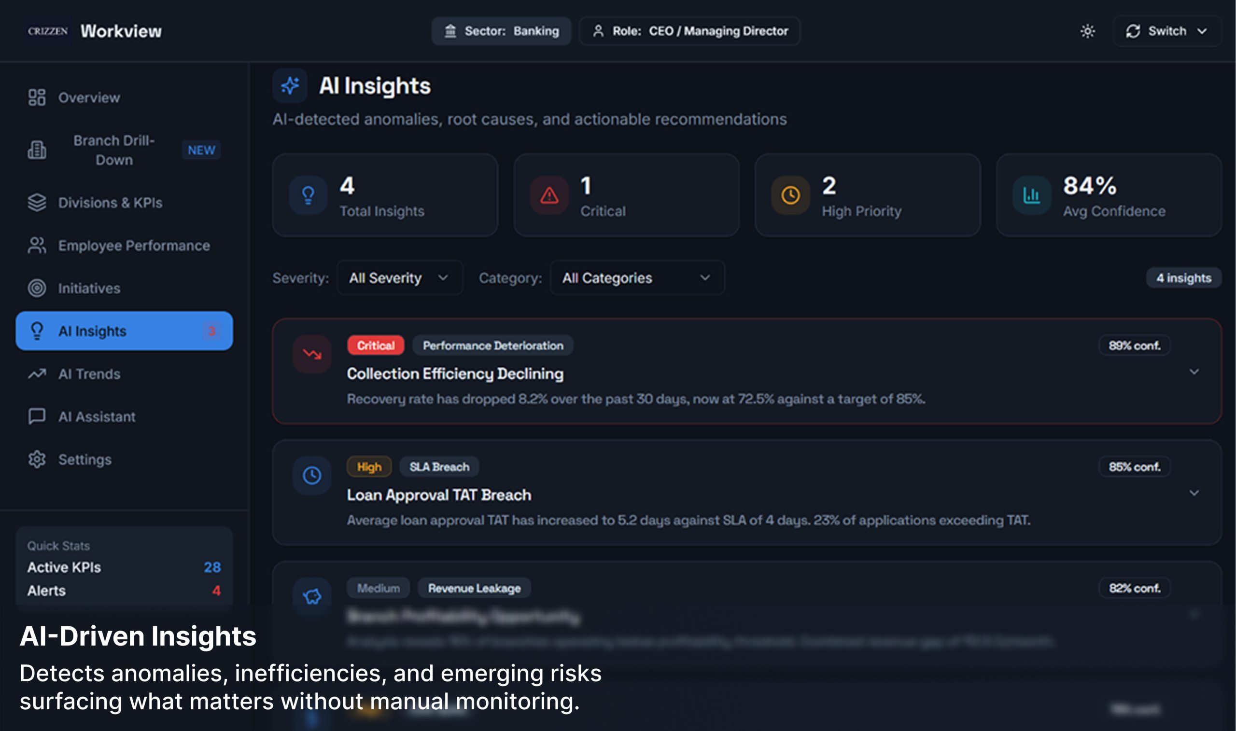Image resolution: width=1236 pixels, height=731 pixels.
Task: Click the Branch Drill-Down building icon
Action: (37, 150)
